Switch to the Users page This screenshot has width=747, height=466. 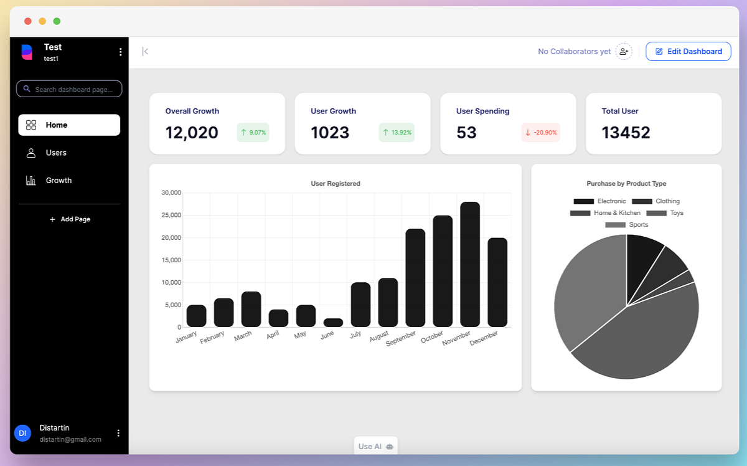coord(57,153)
